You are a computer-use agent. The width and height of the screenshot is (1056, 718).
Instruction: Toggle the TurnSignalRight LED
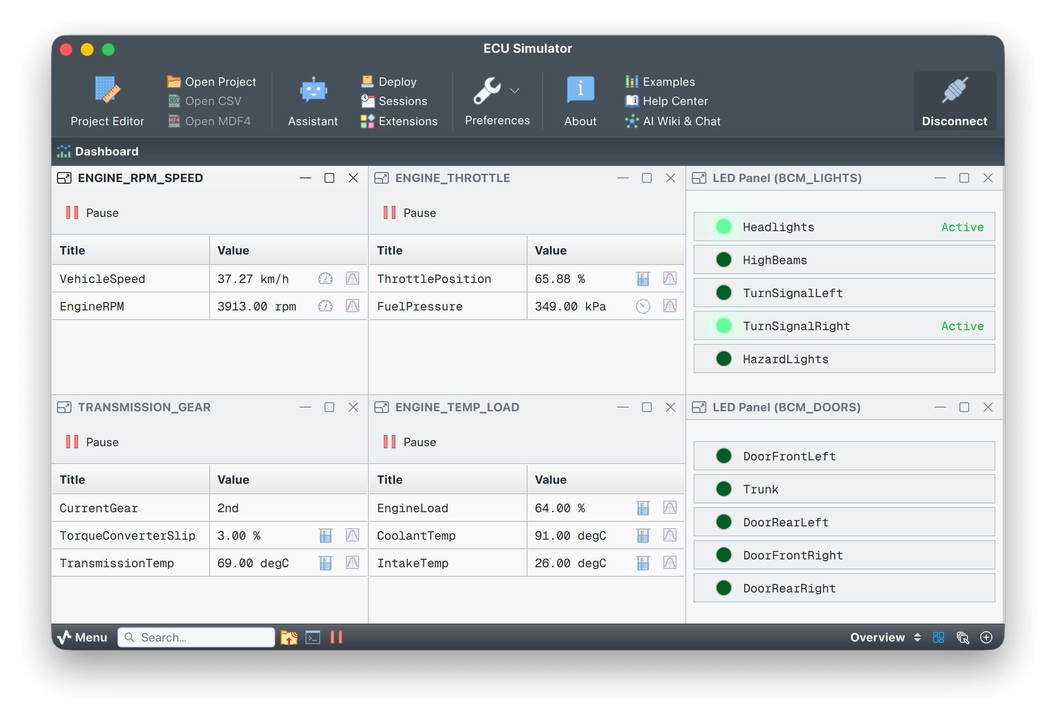[724, 326]
